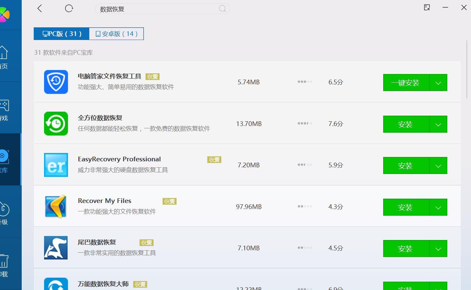Open the 万能数据恢复大师 title
471x290 pixels.
(x=103, y=284)
